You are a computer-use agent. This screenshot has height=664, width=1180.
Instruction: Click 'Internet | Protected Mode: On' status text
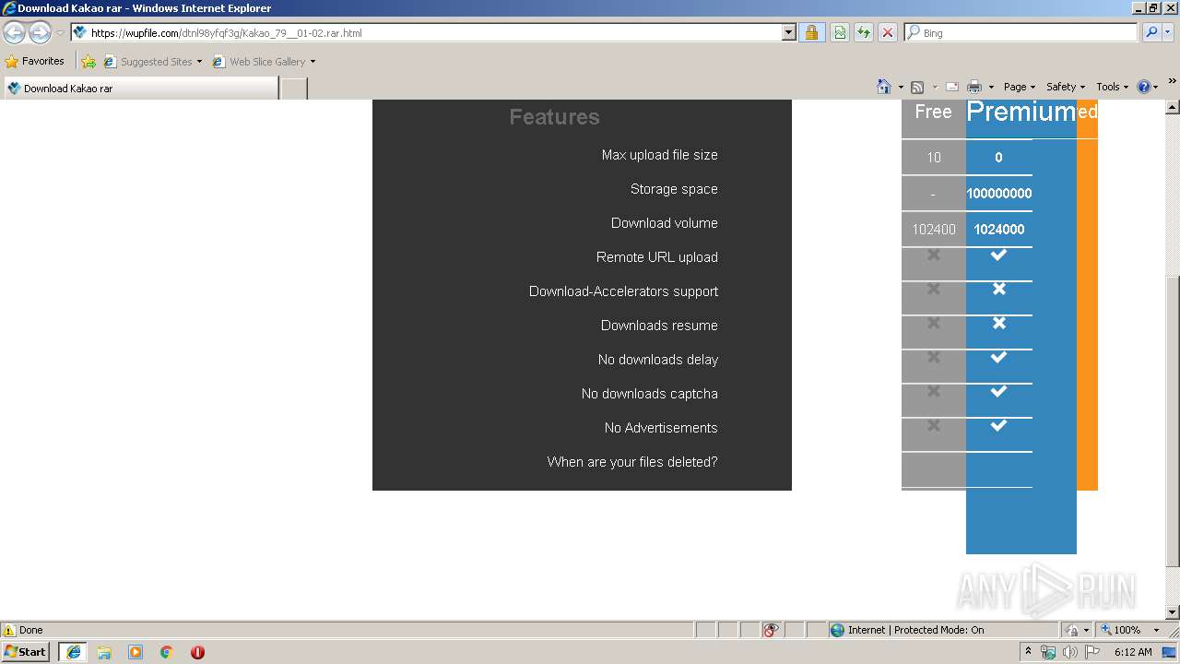point(915,630)
